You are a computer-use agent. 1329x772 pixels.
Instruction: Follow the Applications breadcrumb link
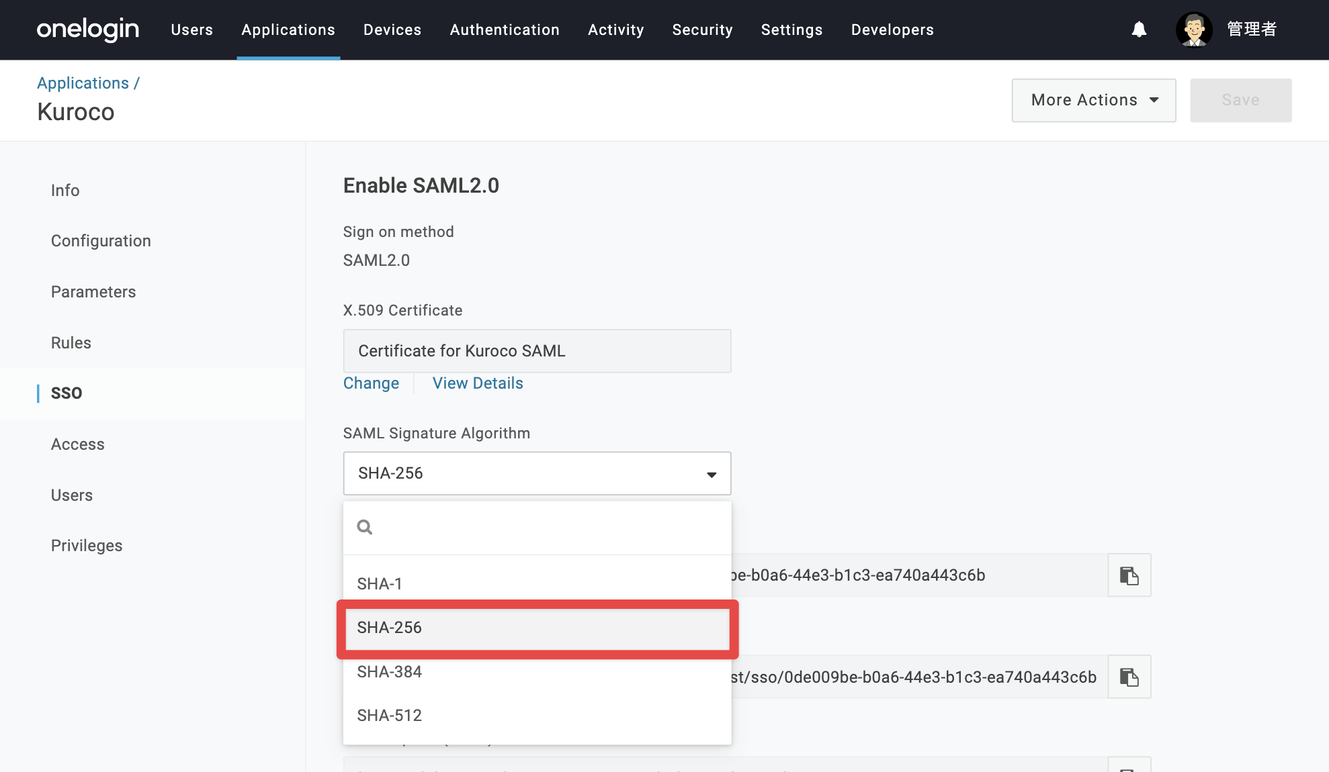(x=83, y=83)
